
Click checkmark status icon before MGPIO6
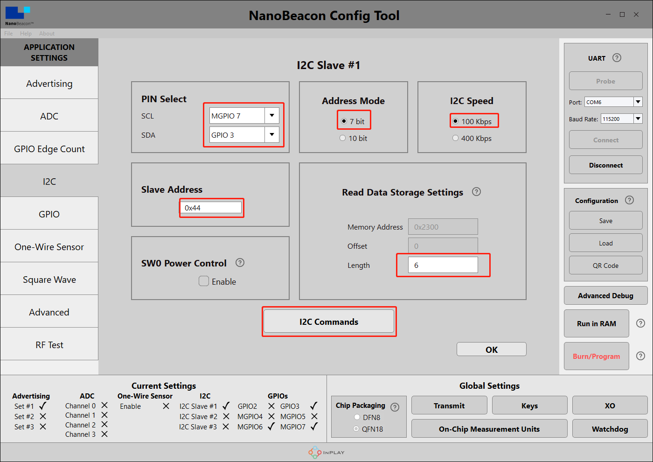271,426
